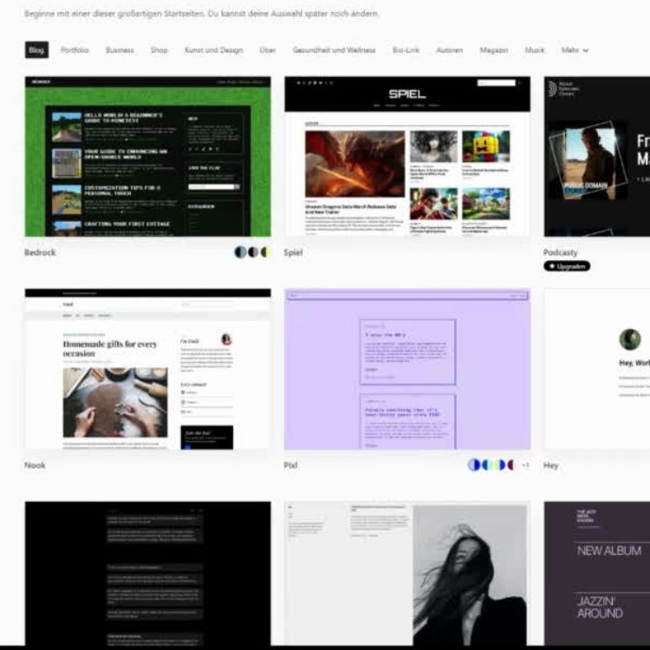Image resolution: width=650 pixels, height=650 pixels.
Task: Expand the Mehr categories dropdown
Action: tap(575, 50)
